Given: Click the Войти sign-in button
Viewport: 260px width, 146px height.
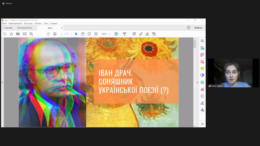Looking at the screenshot, I should pyautogui.click(x=198, y=28).
